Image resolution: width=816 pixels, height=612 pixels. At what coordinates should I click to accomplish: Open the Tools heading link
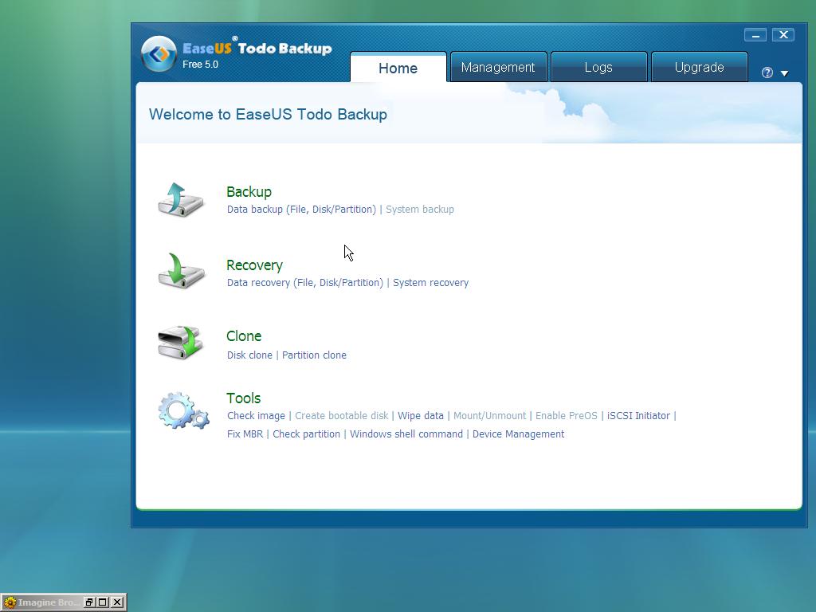point(243,398)
